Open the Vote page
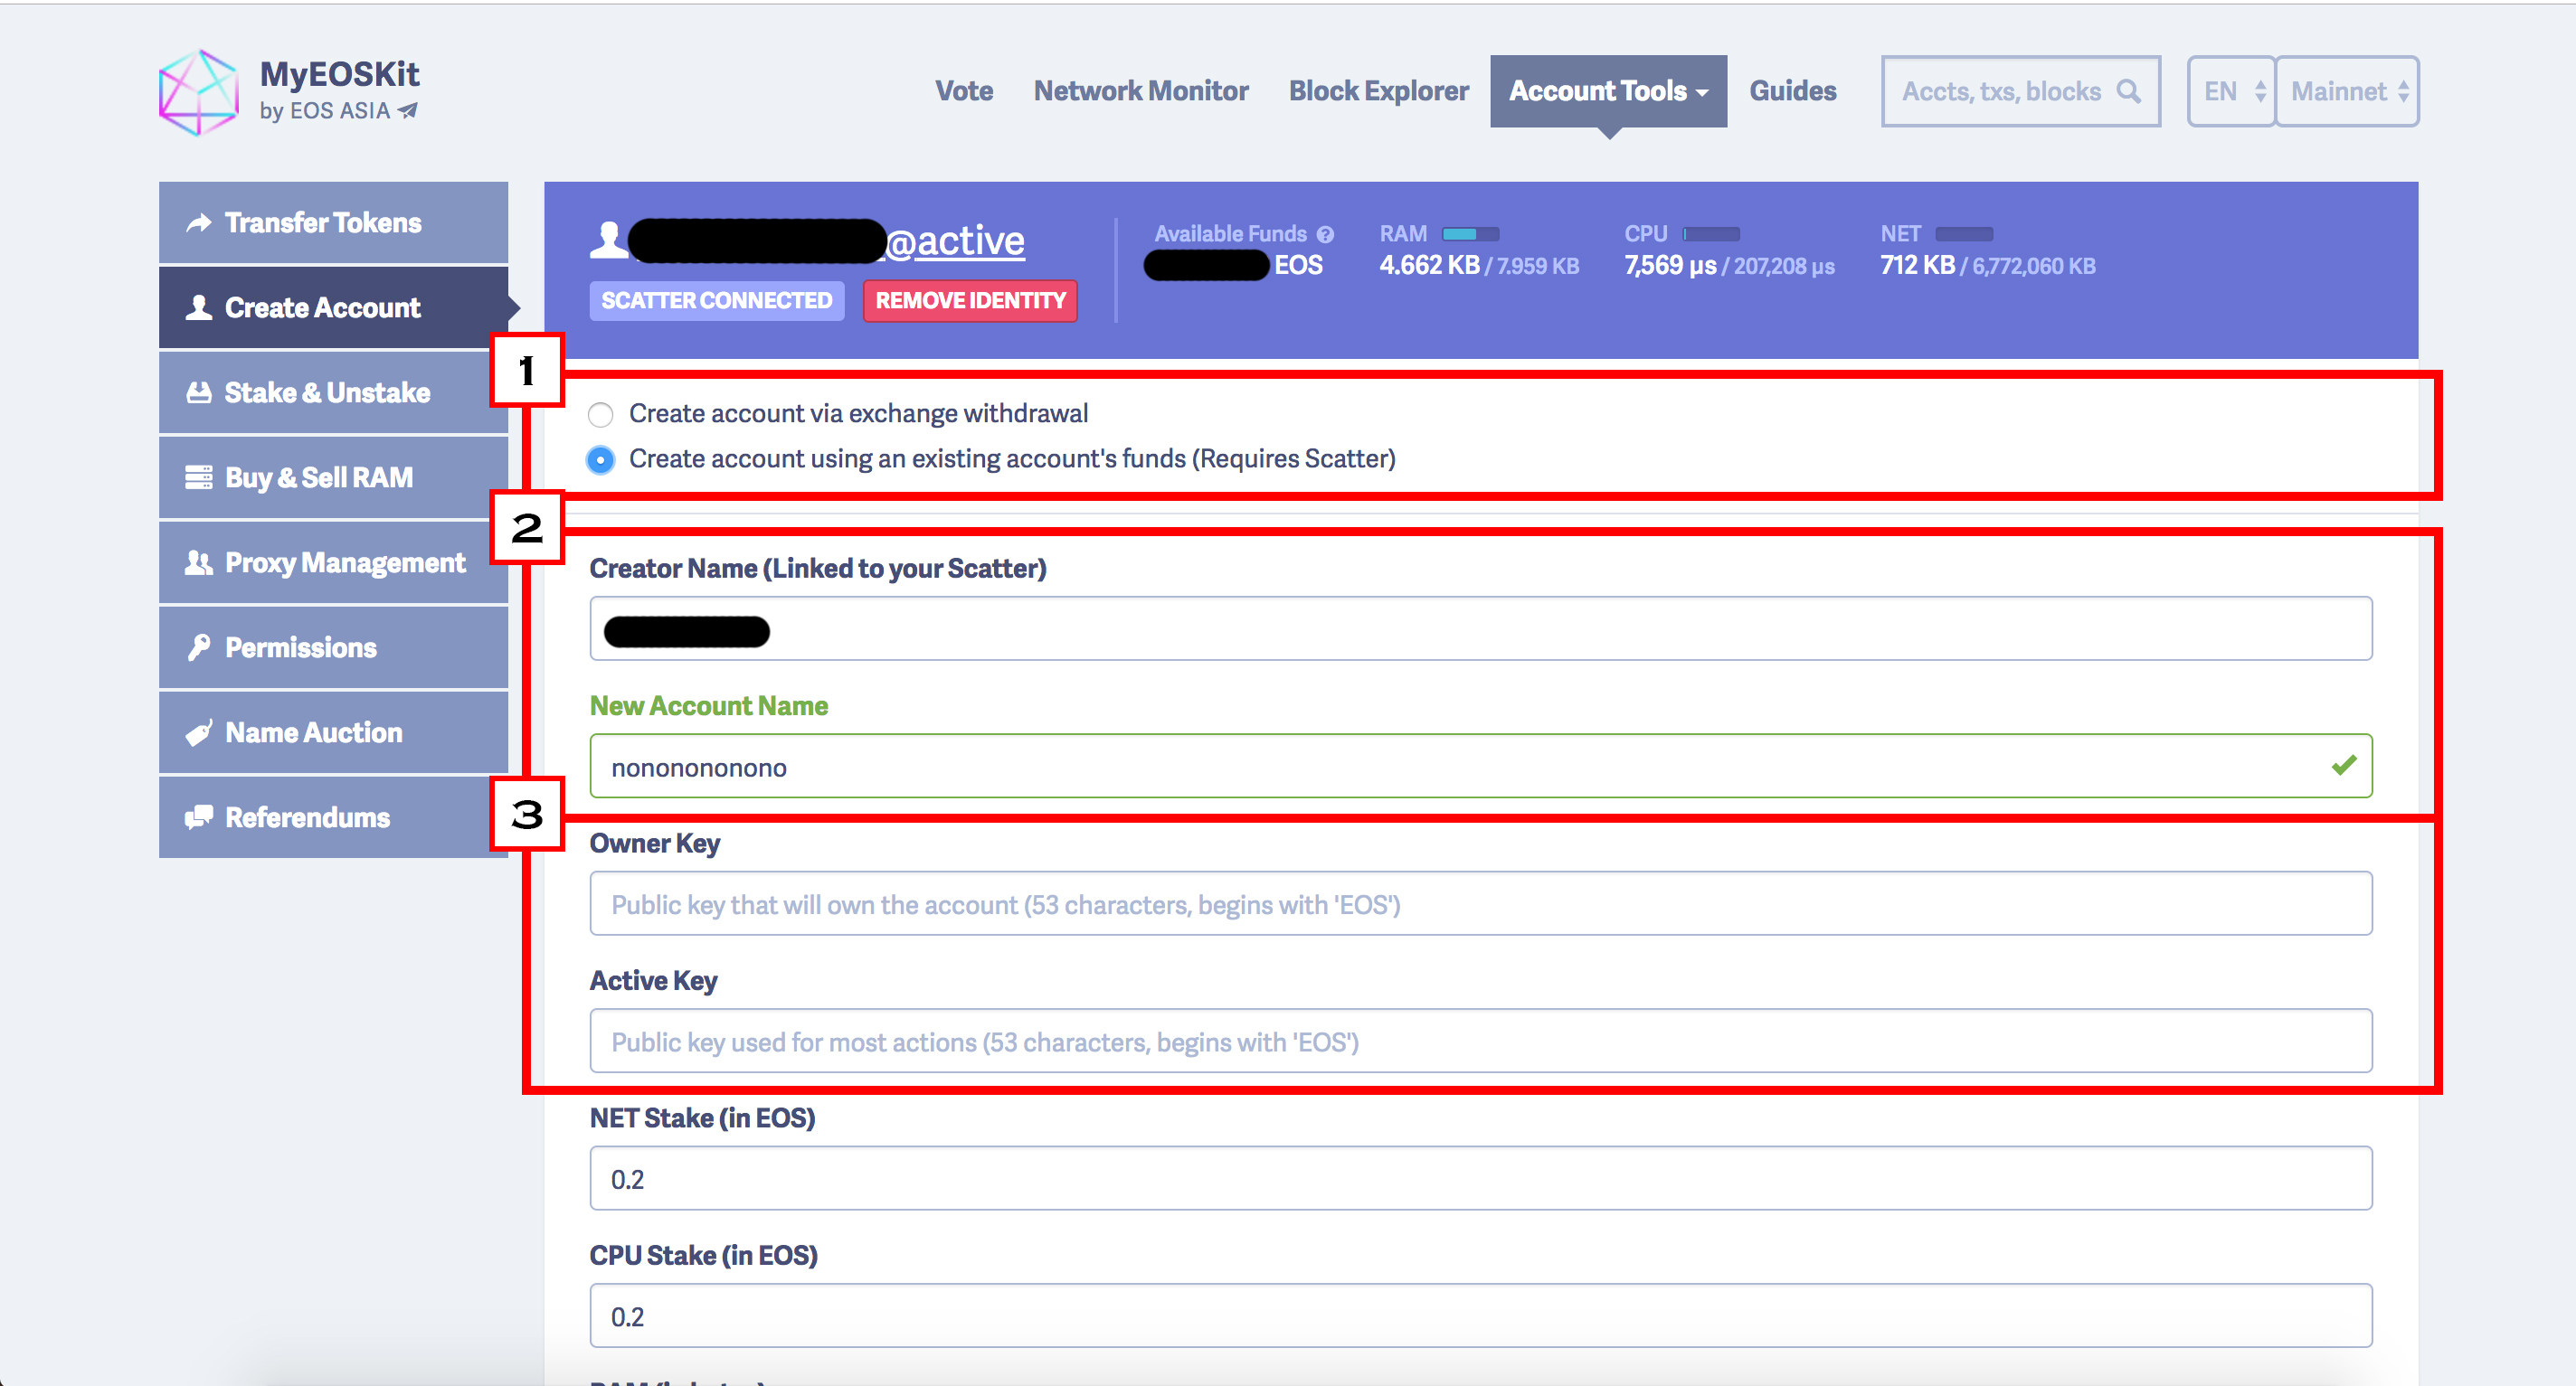Screen dimensions: 2576x1386 click(964, 91)
